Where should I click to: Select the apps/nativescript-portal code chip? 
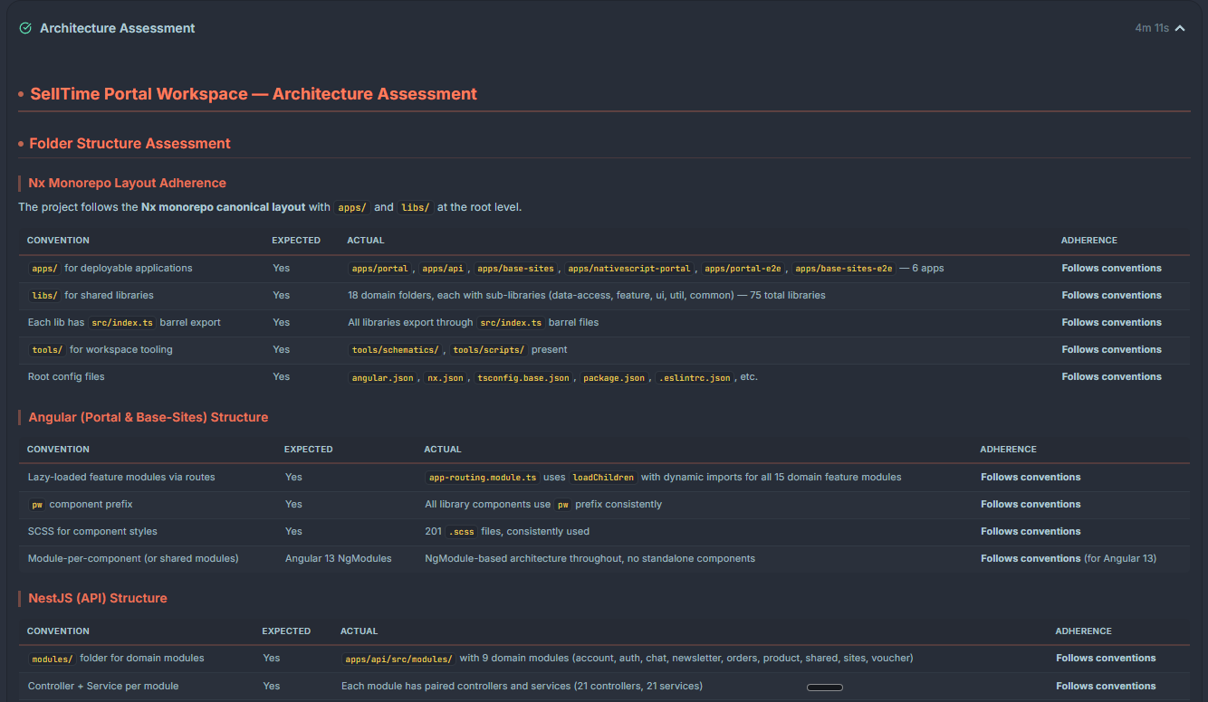pos(629,269)
